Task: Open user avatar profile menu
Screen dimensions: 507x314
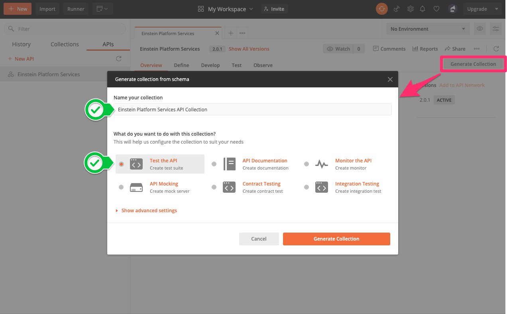Action: [452, 9]
